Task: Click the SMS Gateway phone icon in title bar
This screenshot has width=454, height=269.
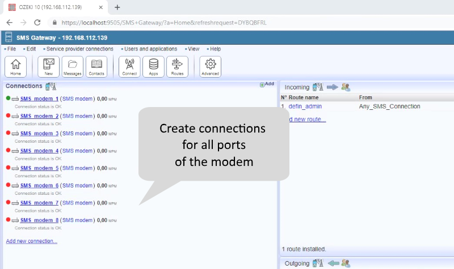Action: coord(9,37)
